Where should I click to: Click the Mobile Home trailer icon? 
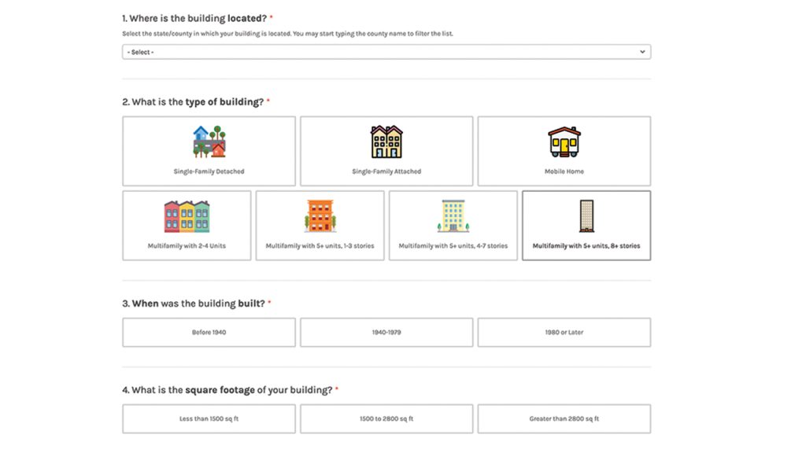(x=564, y=142)
